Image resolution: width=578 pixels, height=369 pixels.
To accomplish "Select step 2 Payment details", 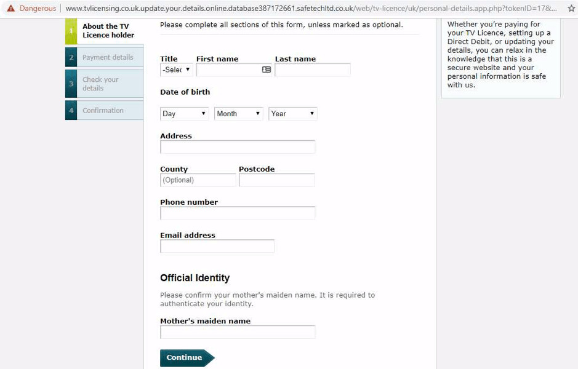I will click(104, 57).
